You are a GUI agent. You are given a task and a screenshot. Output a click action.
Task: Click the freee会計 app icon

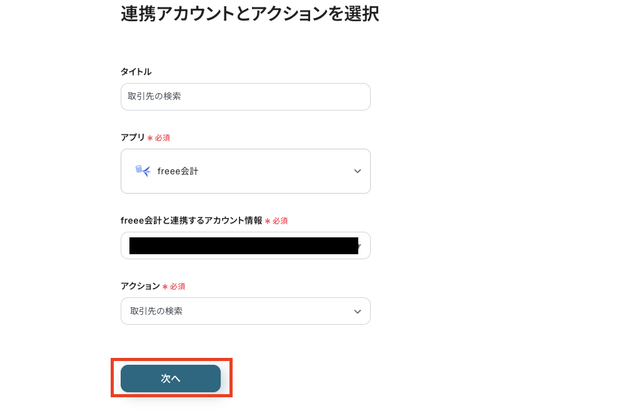click(x=143, y=171)
